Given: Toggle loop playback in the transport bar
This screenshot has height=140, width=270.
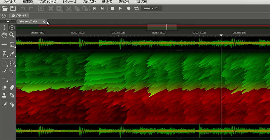Looking at the screenshot, I should [x=137, y=8].
